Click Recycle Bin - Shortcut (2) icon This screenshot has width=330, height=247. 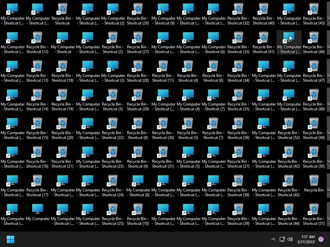click(113, 42)
